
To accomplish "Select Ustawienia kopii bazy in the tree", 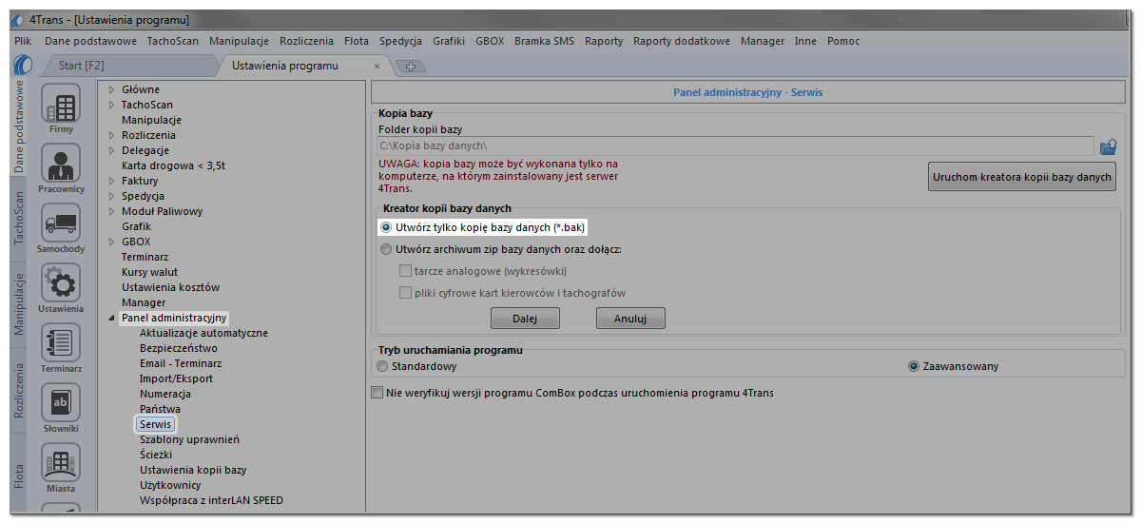I will [193, 470].
